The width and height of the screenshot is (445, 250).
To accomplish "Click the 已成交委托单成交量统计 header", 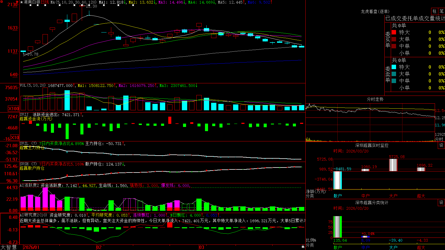I will click(415, 18).
